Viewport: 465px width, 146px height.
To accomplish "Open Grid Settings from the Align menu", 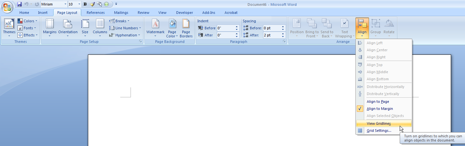I will 384,131.
